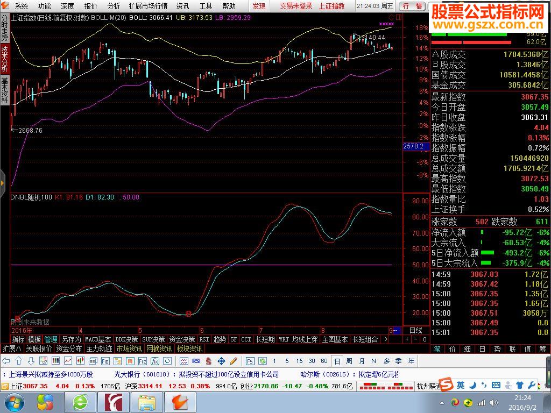Click the green refresh toolbar icon
Image resolution: width=551 pixels, height=413 pixels.
point(262,361)
